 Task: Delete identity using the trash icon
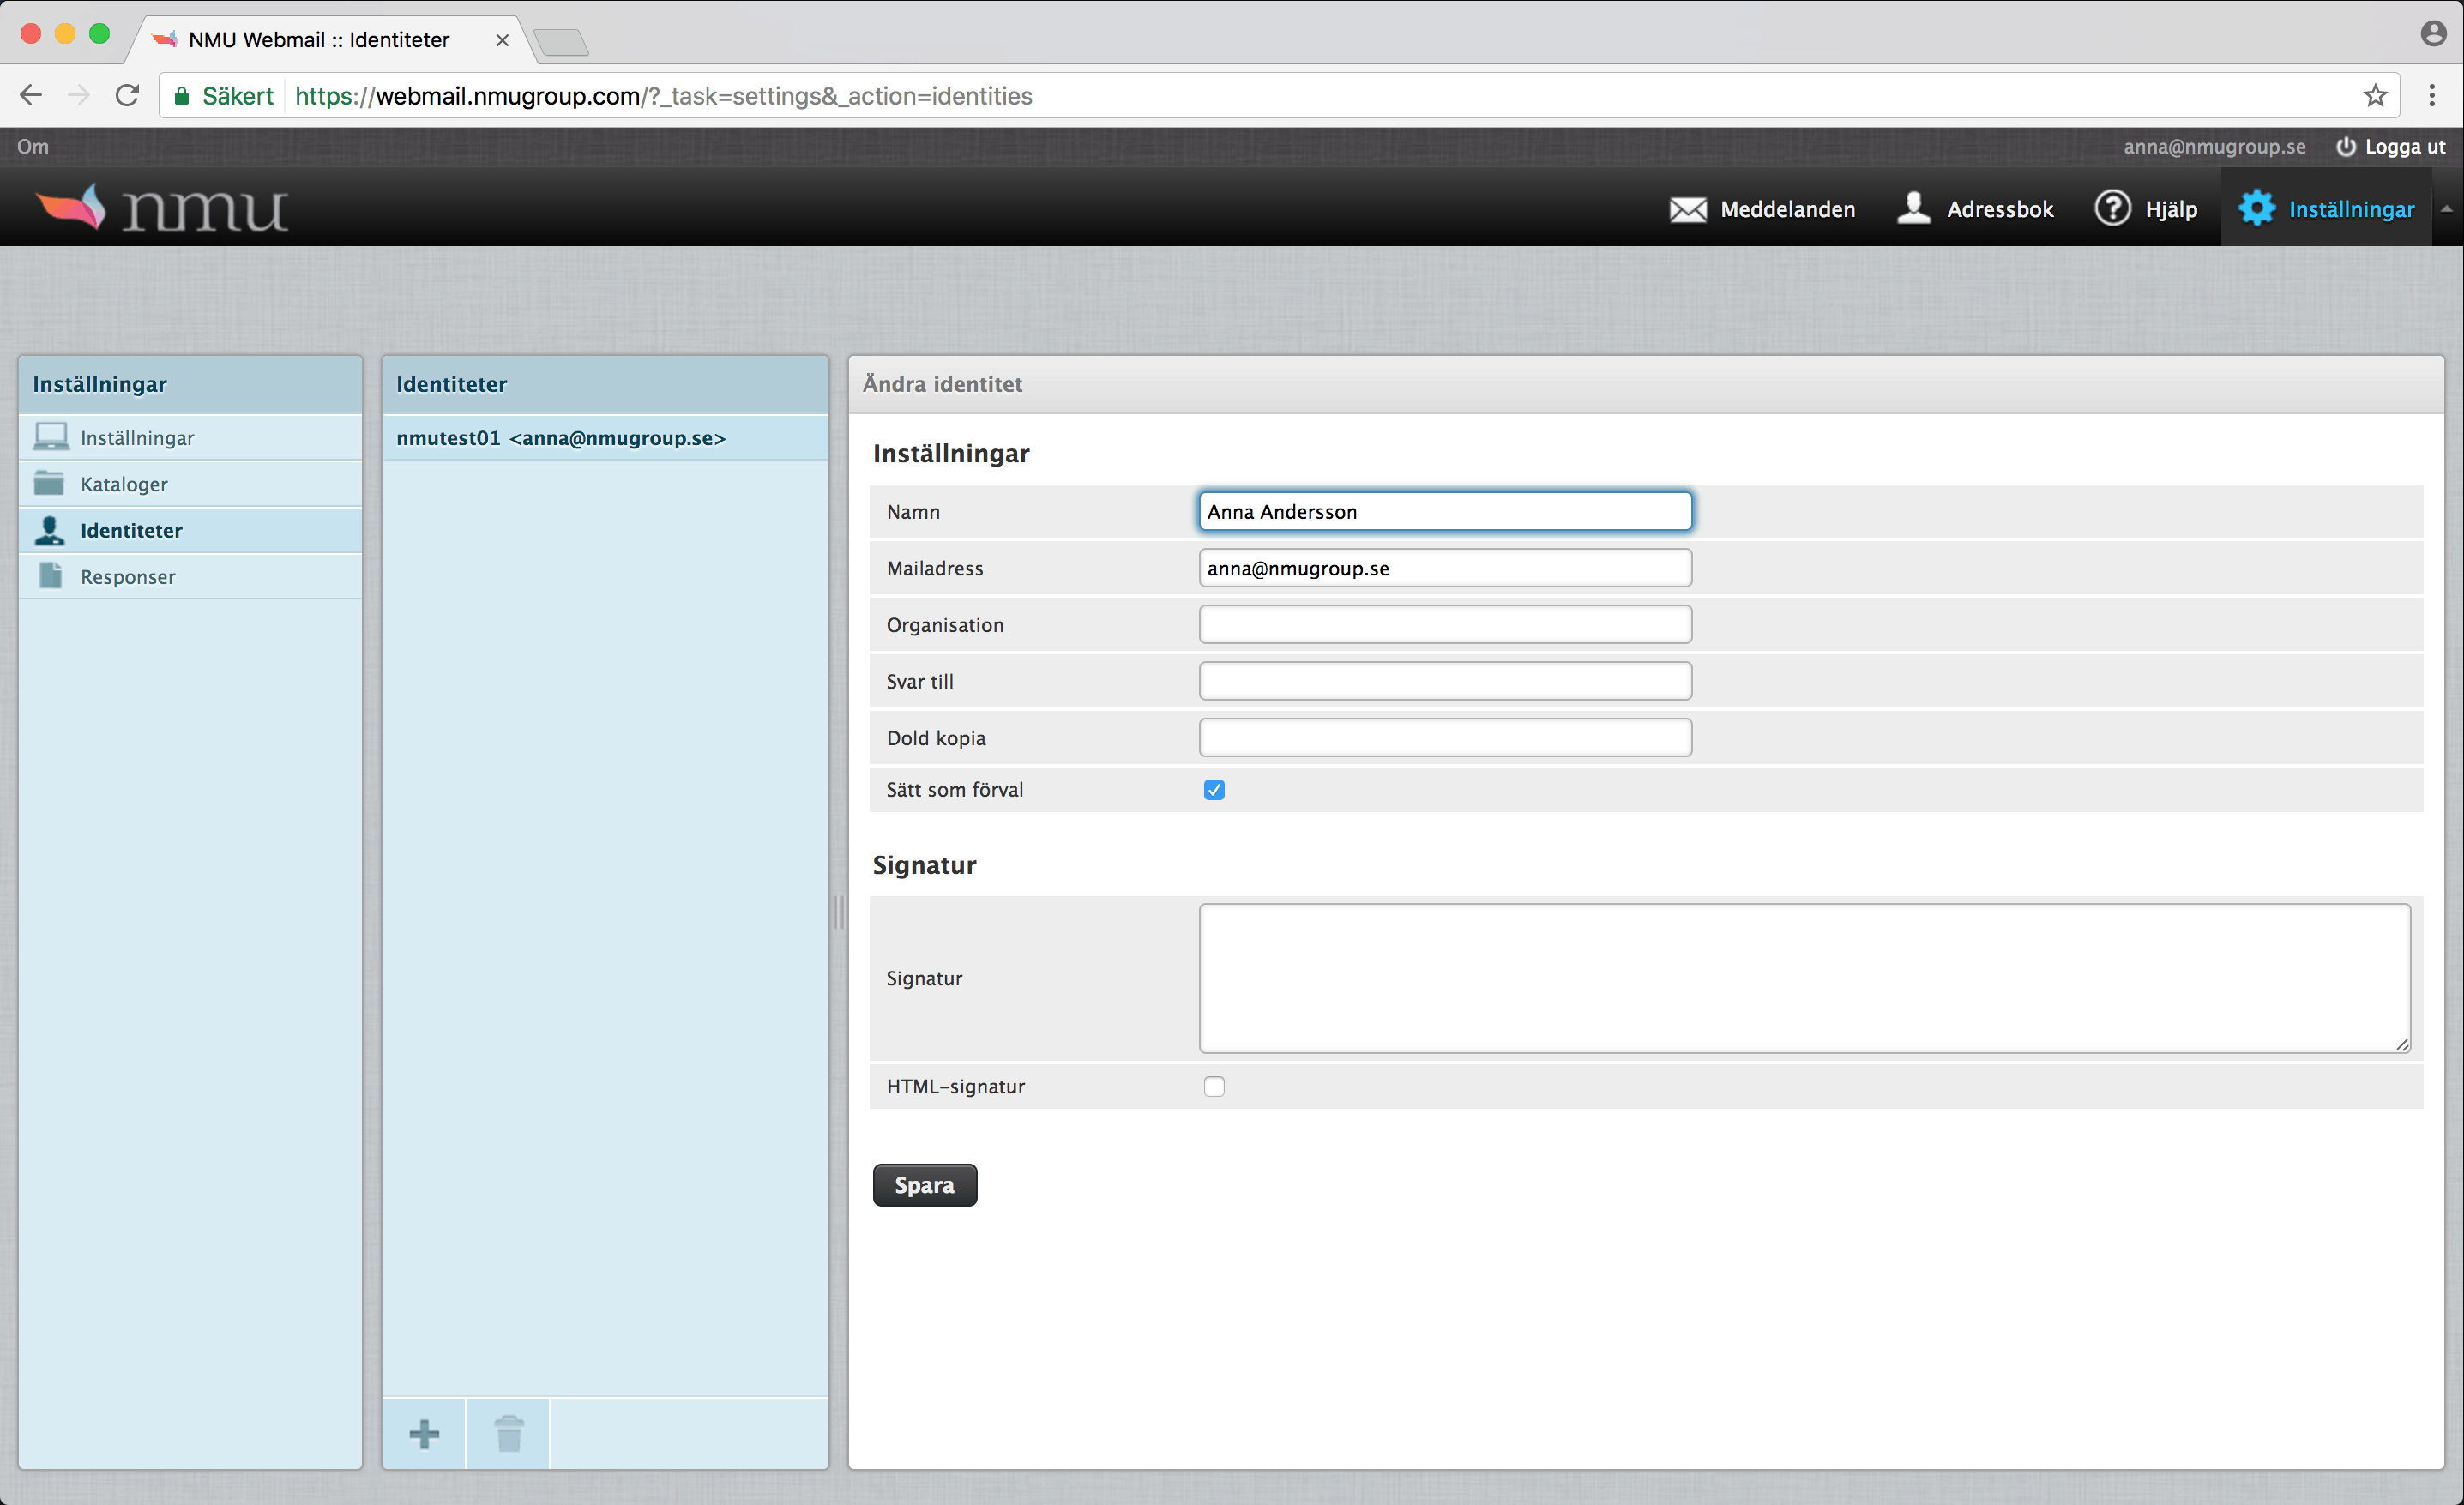coord(508,1433)
